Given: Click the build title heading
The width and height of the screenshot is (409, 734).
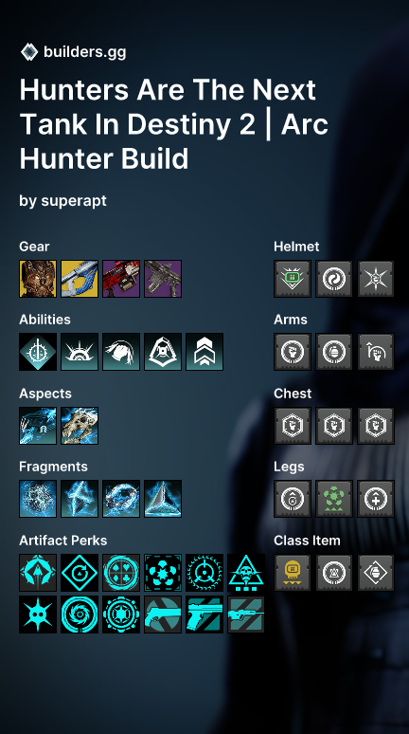Looking at the screenshot, I should 174,124.
